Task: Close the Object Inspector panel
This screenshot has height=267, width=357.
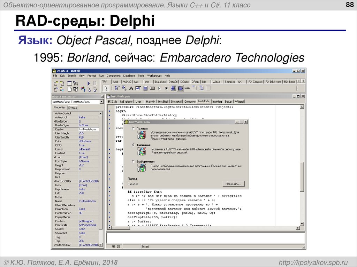Action: [x=102, y=97]
